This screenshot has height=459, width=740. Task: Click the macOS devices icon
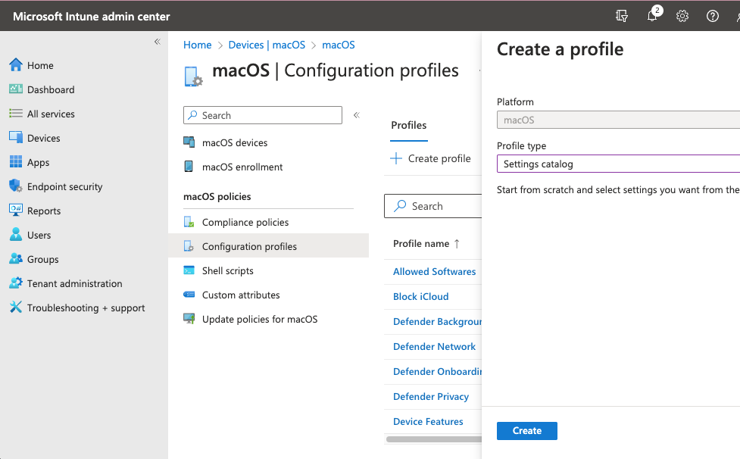[x=189, y=142]
